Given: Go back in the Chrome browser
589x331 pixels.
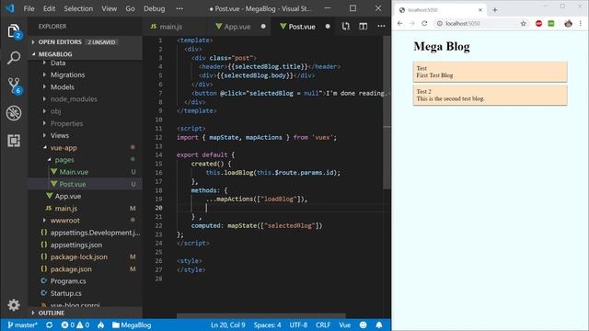Looking at the screenshot, I should [399, 23].
